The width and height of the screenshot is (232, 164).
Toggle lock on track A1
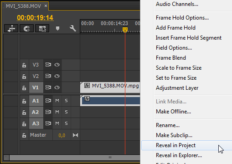pos(24,101)
